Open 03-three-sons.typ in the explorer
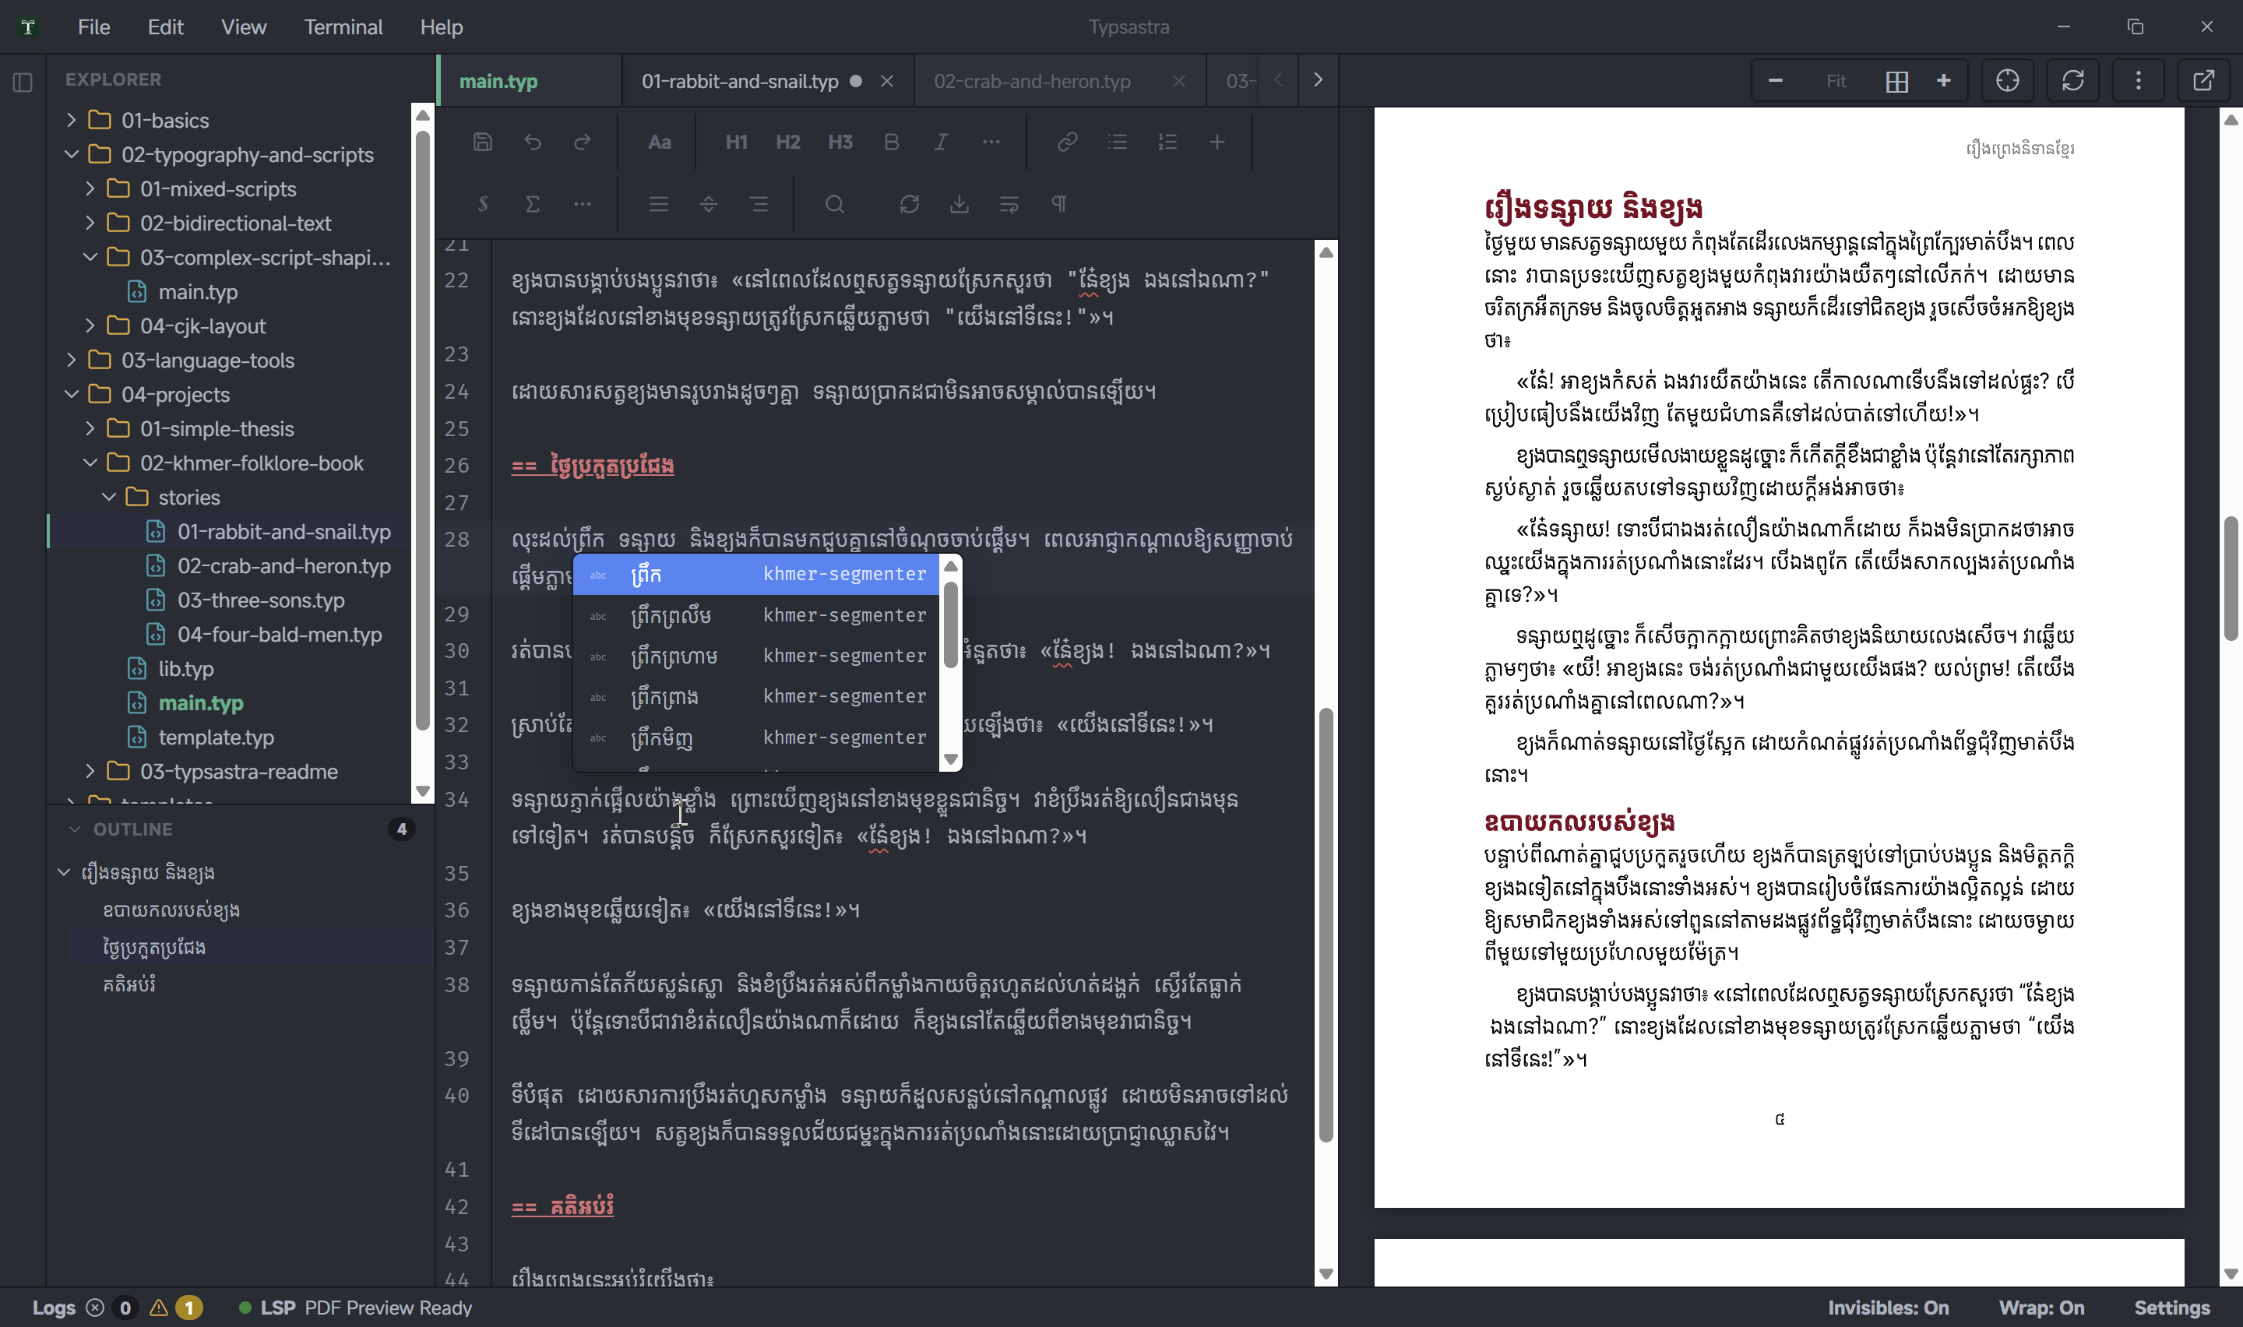This screenshot has height=1327, width=2243. click(x=260, y=600)
